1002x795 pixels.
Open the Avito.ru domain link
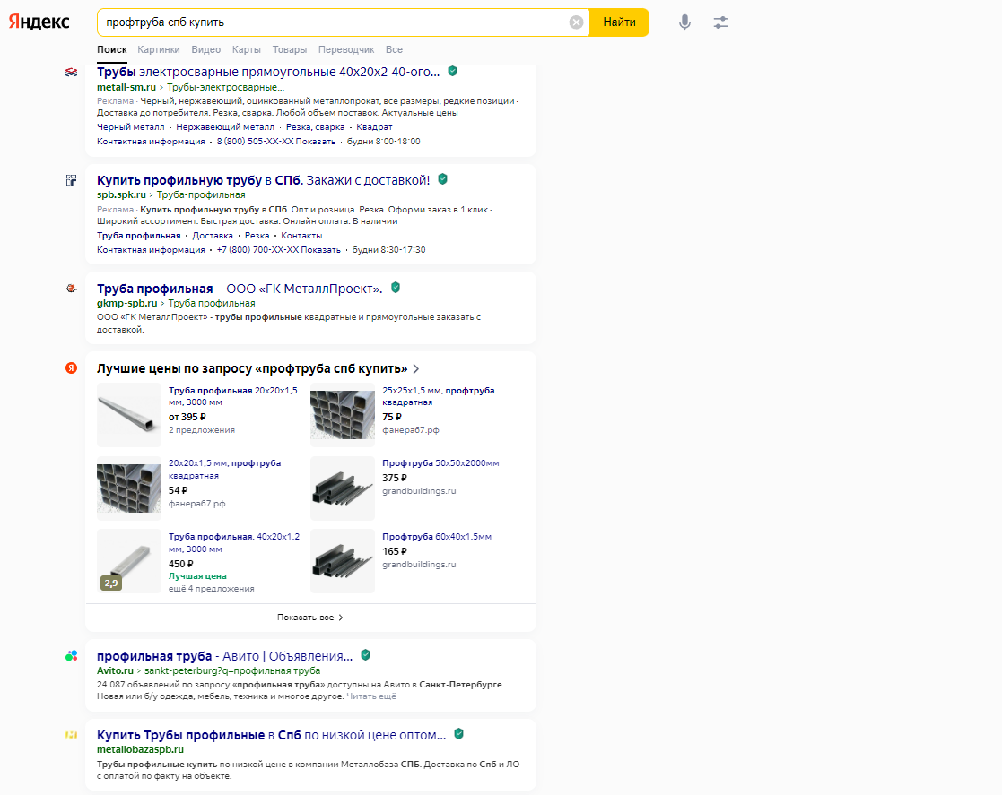tap(115, 671)
